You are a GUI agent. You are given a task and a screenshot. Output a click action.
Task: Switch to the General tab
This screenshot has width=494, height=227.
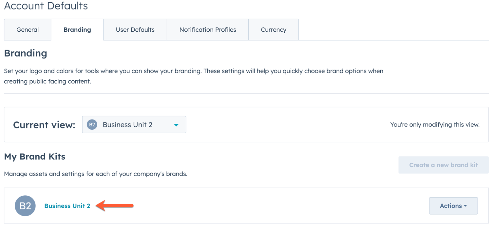click(x=28, y=29)
